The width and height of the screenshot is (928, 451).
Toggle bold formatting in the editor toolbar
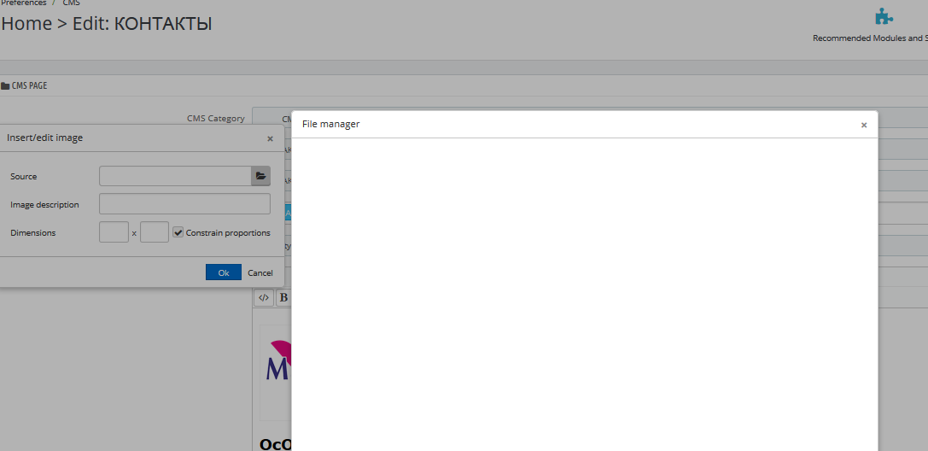283,298
